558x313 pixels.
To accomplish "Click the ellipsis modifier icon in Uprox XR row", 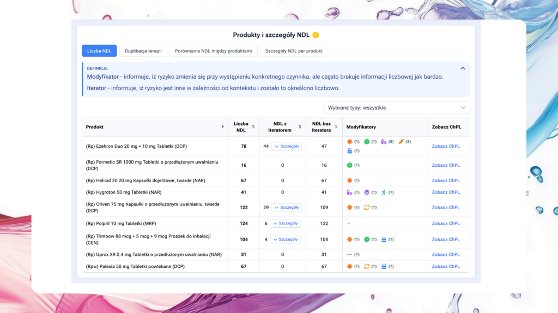I will pos(350,254).
